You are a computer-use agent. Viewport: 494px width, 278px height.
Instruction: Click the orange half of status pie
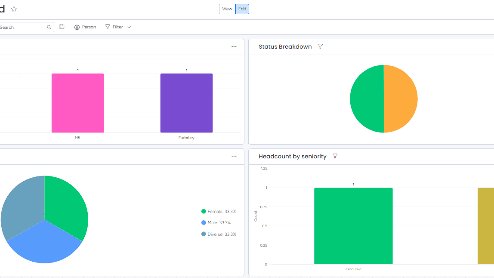tap(401, 99)
